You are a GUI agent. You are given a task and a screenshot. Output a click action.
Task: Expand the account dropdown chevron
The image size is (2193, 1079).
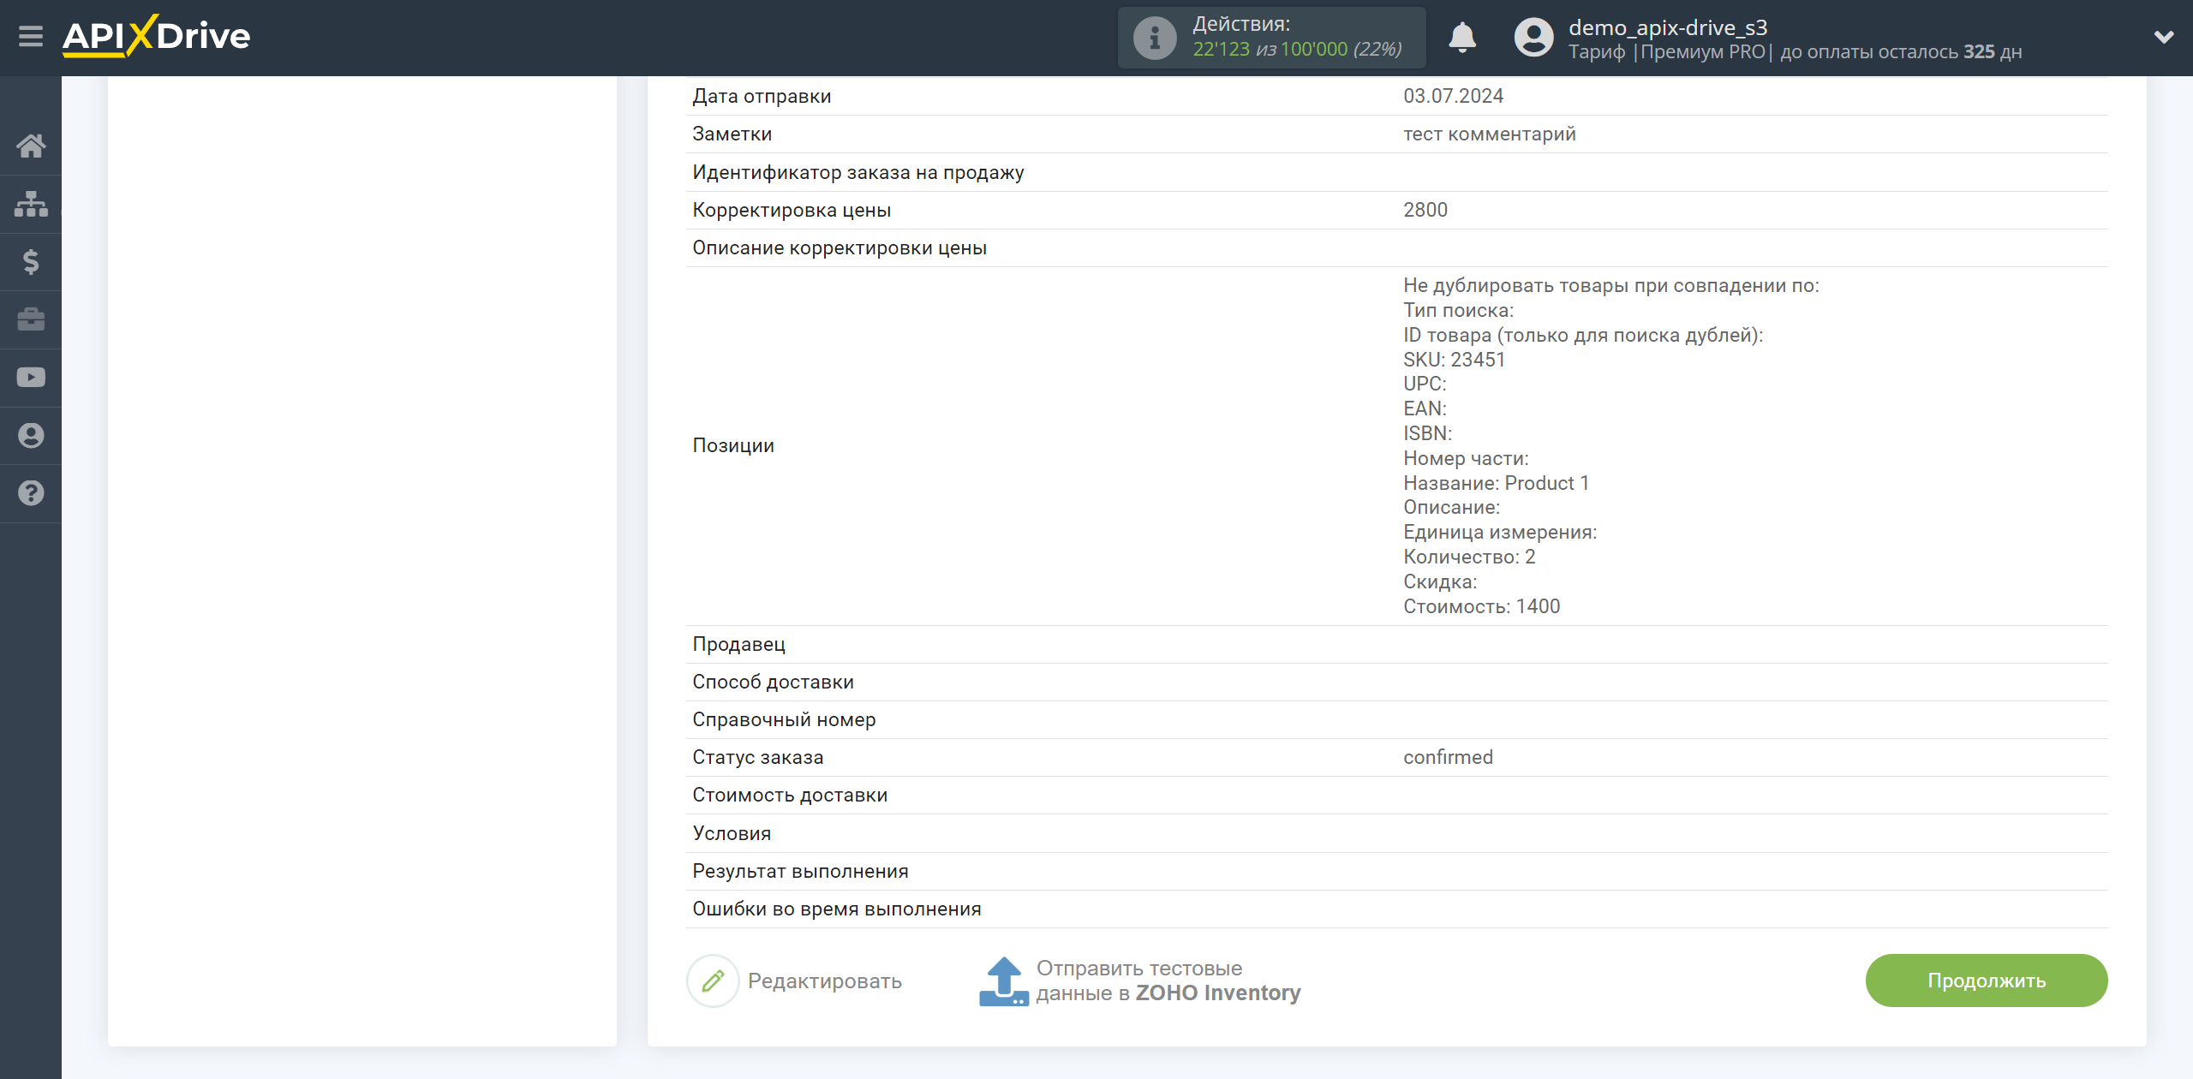2164,37
